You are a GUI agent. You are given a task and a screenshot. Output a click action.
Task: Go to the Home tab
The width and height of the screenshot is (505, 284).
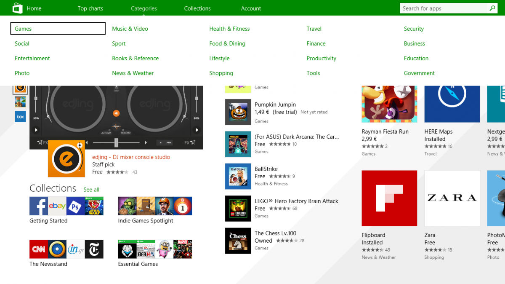pos(34,8)
